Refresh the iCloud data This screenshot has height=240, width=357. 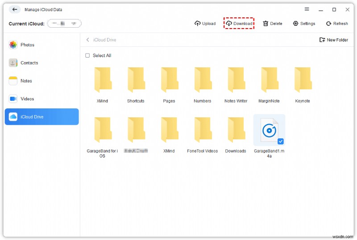(337, 24)
